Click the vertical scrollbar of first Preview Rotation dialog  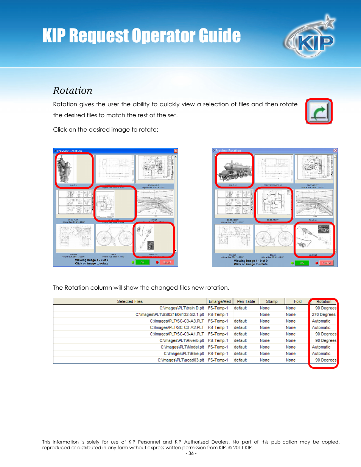pos(176,203)
